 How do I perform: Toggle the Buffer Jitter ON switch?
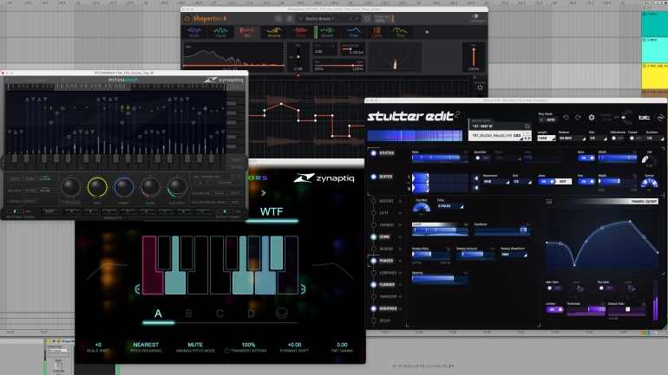tap(547, 181)
